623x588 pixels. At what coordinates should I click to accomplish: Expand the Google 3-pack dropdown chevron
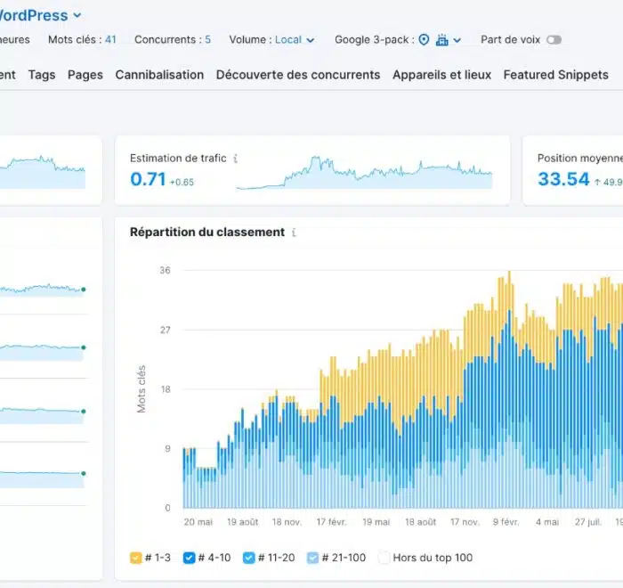coord(457,40)
